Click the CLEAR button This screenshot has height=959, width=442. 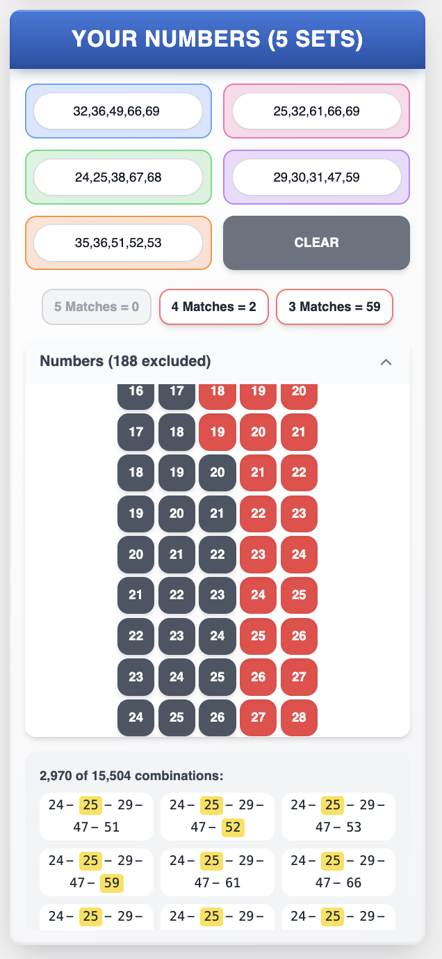316,242
